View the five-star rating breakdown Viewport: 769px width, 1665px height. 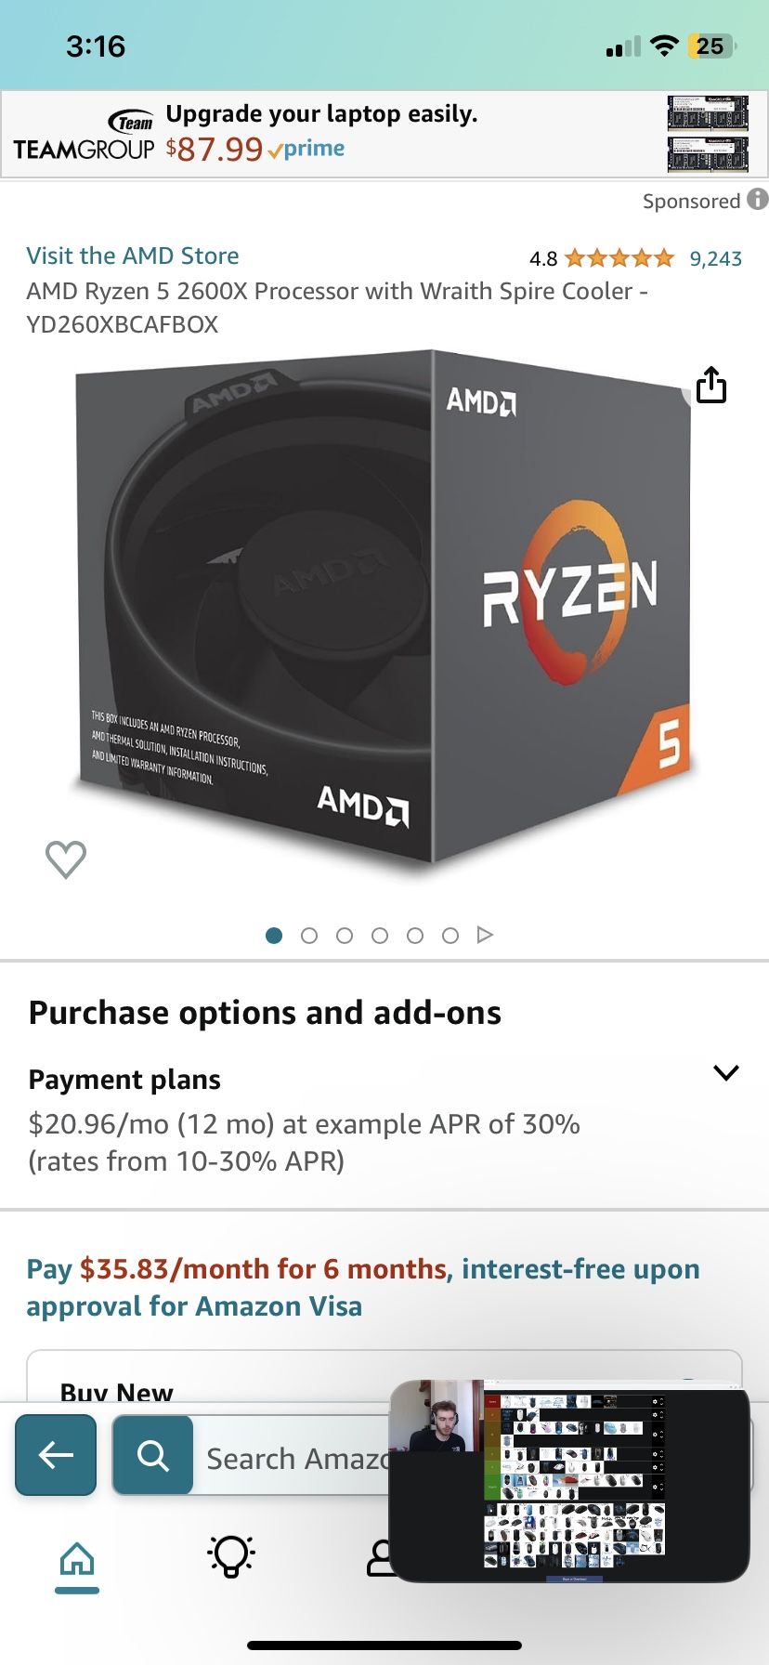coord(619,258)
